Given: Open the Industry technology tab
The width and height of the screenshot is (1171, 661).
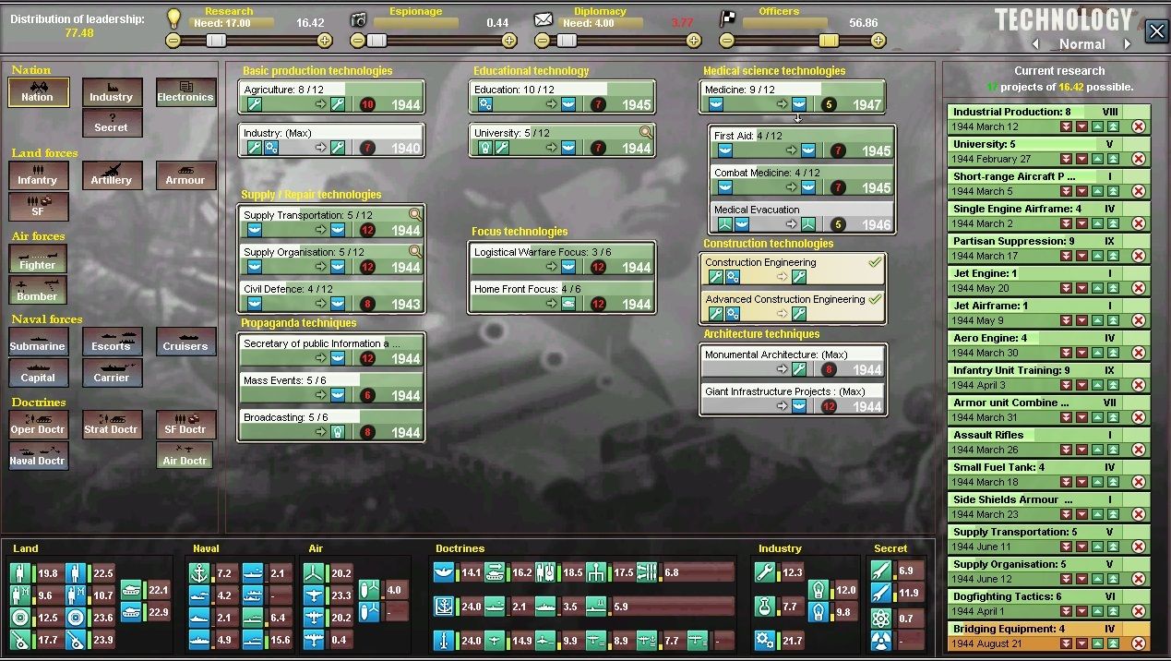Looking at the screenshot, I should pos(112,92).
